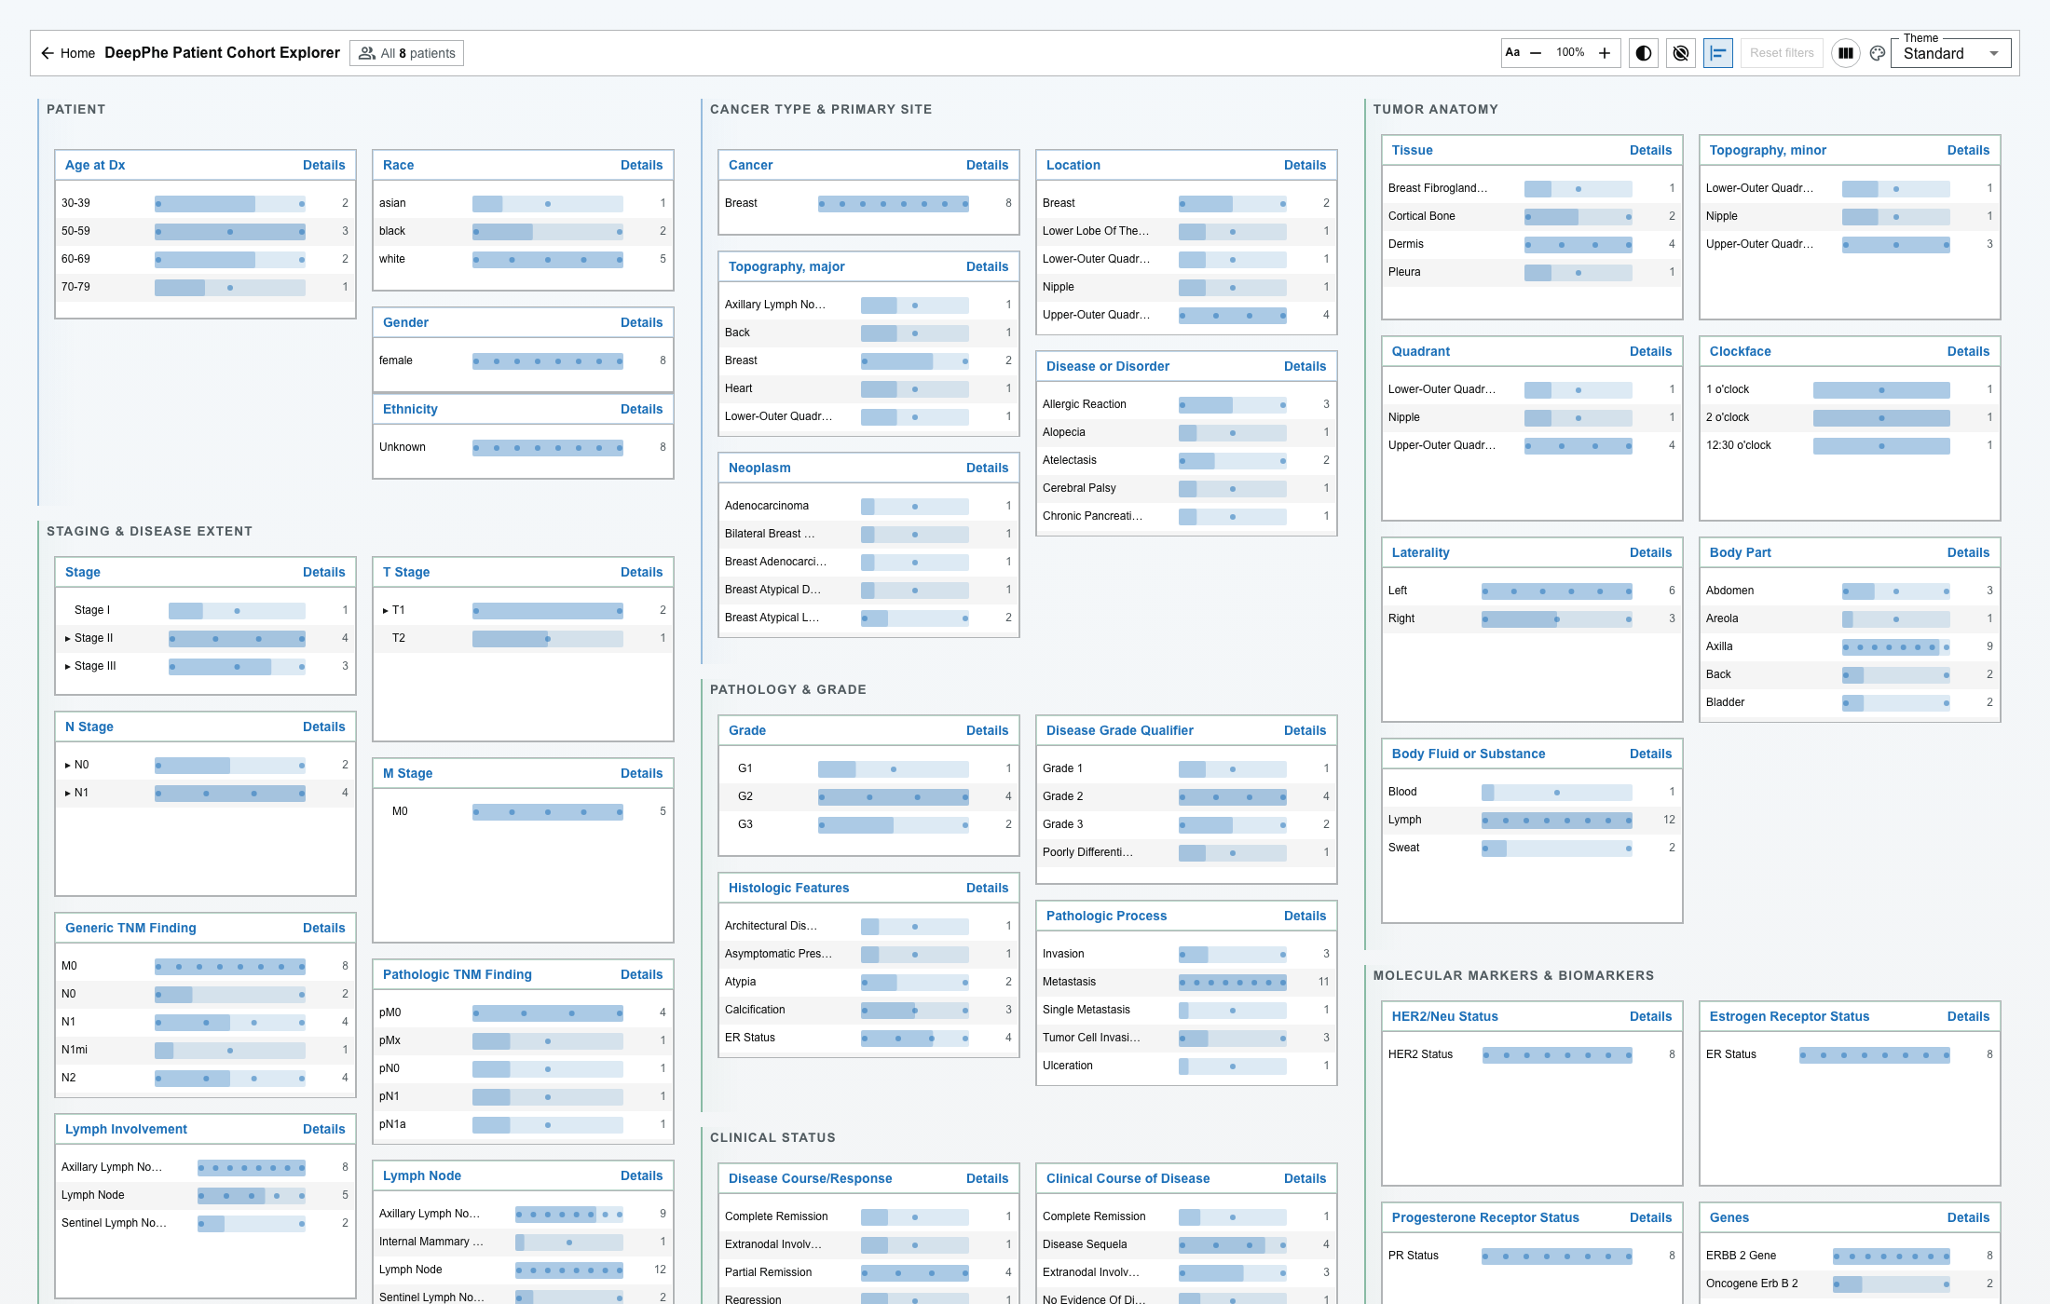Click the back arrow next to Home

tap(48, 53)
